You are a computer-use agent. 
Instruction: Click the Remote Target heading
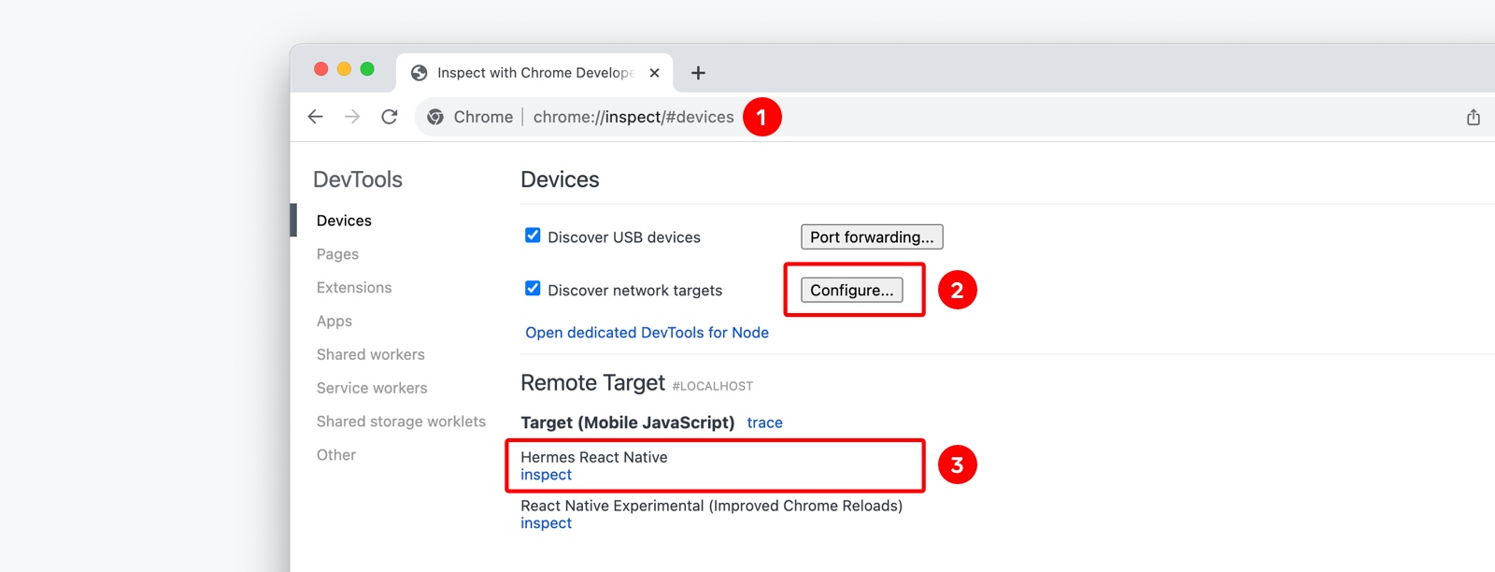592,383
